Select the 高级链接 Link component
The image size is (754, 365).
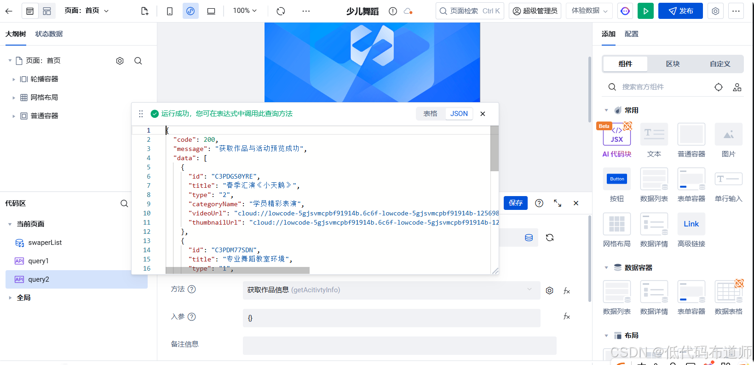tap(691, 230)
